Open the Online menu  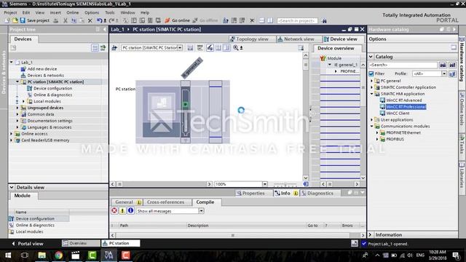[x=73, y=12]
